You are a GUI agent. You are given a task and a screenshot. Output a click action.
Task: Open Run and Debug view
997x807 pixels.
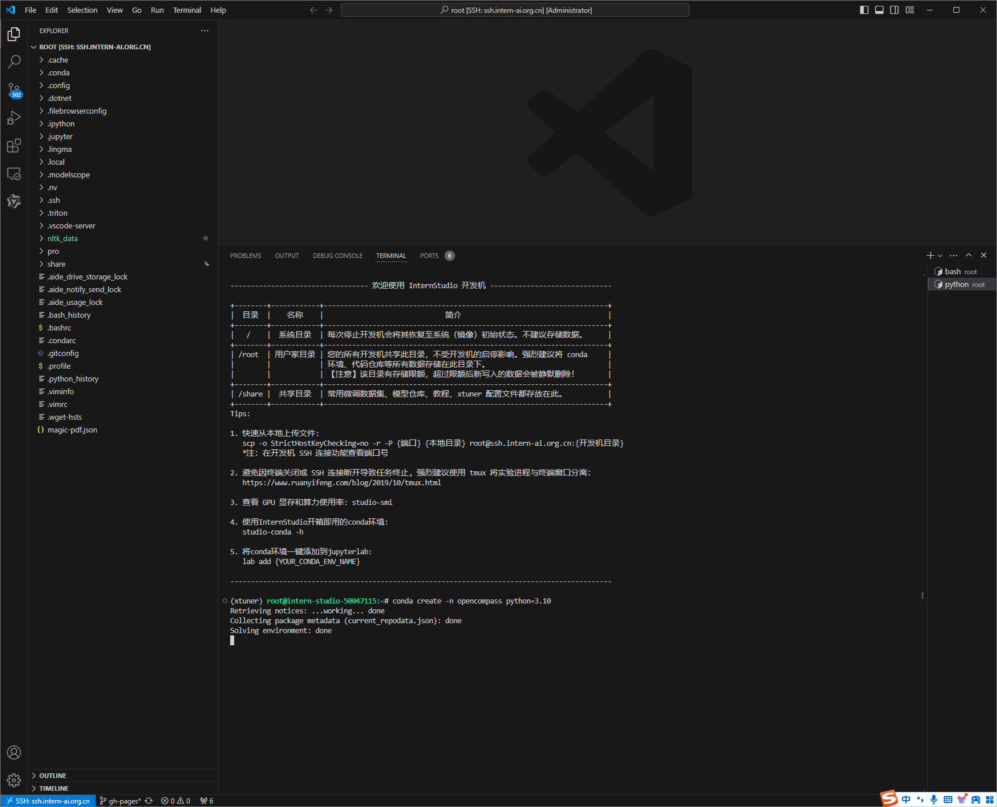tap(14, 118)
